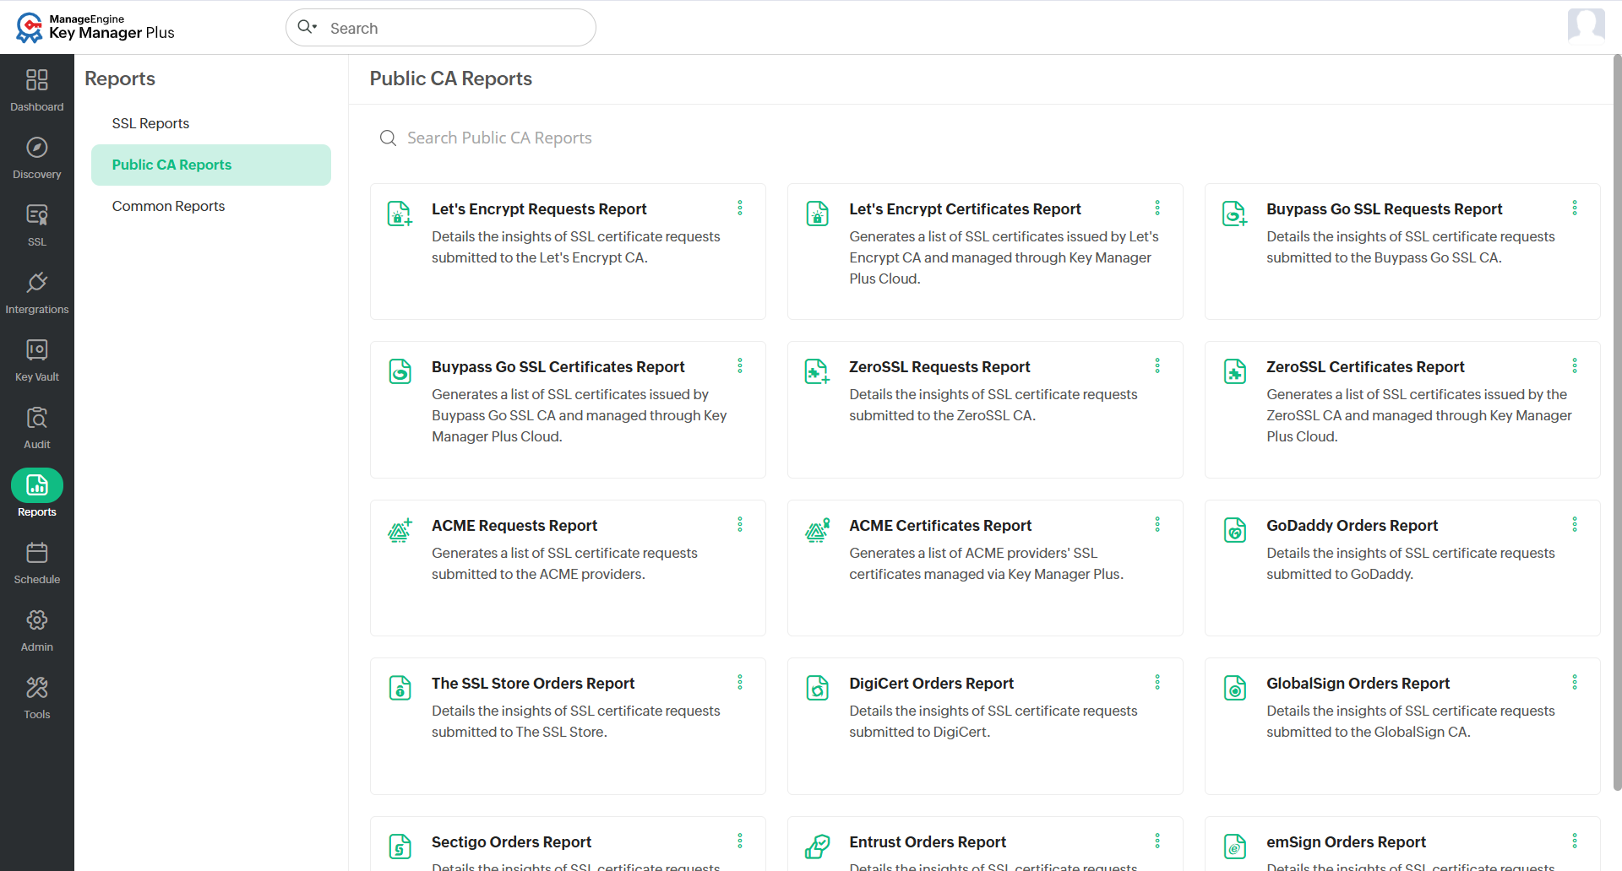The image size is (1622, 871).
Task: Click the user profile avatar
Action: pos(1586,25)
